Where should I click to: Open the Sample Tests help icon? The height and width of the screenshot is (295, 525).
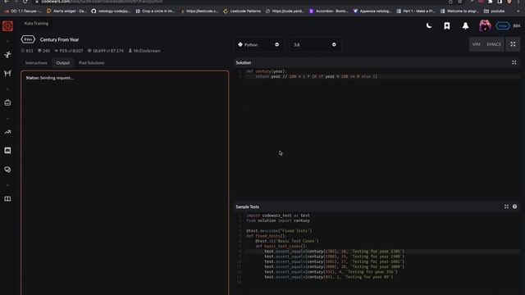coord(514,206)
